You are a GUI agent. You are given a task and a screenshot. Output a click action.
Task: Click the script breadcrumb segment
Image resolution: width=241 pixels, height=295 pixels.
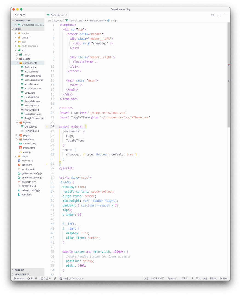pos(112,21)
